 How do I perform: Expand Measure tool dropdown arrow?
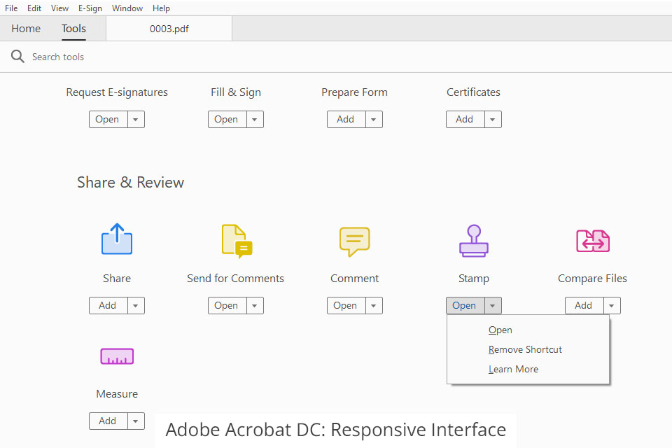pos(136,421)
